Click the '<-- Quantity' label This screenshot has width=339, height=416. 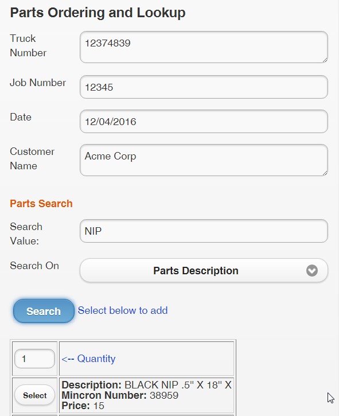(88, 359)
